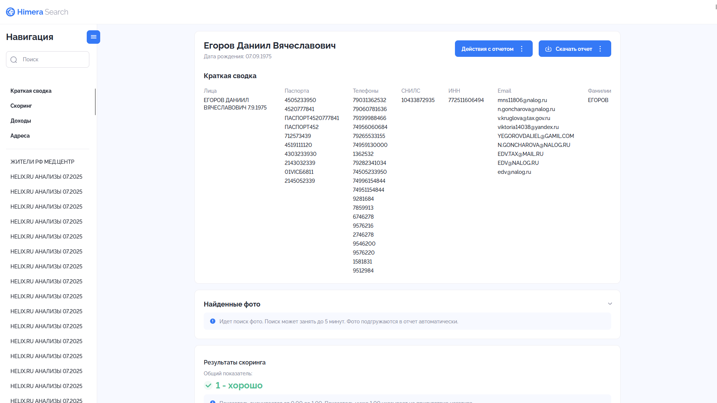
Task: Click the Результаты скоринга heading
Action: (x=234, y=362)
